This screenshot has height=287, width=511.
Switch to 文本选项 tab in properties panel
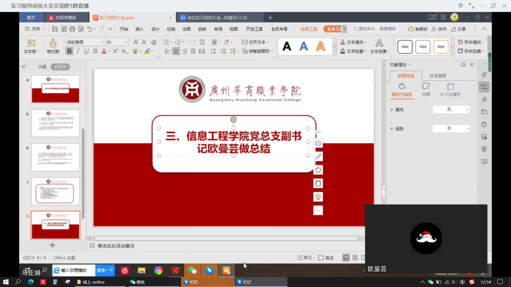pos(437,76)
